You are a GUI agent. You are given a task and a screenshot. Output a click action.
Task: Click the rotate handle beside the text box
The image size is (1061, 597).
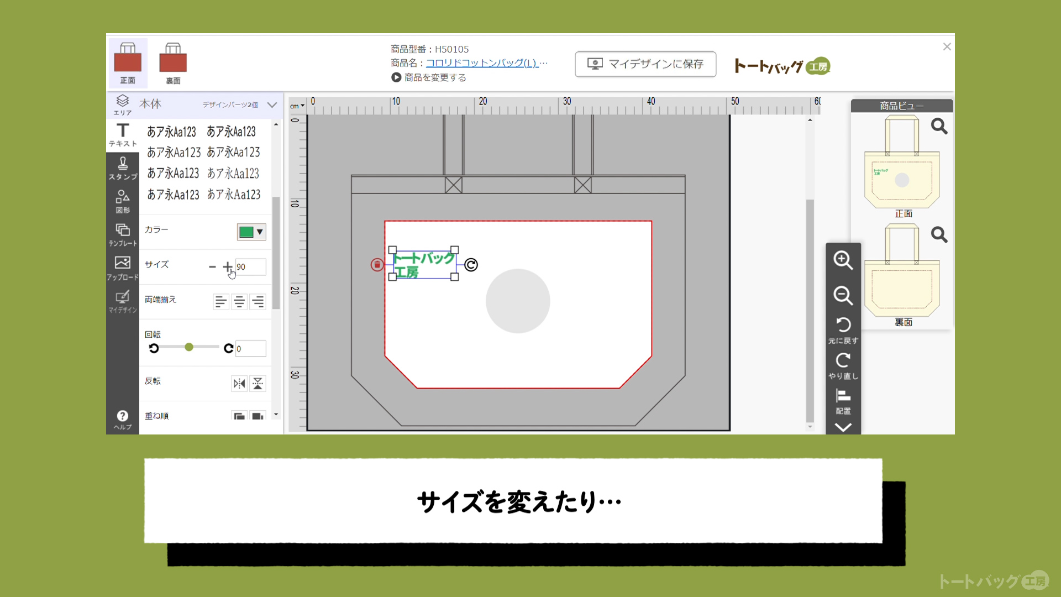(x=471, y=265)
